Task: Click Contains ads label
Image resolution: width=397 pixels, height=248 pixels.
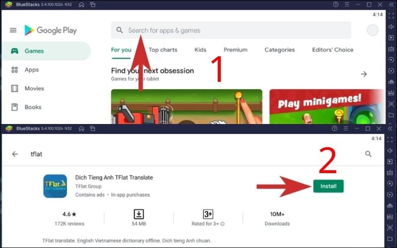Action: 90,195
